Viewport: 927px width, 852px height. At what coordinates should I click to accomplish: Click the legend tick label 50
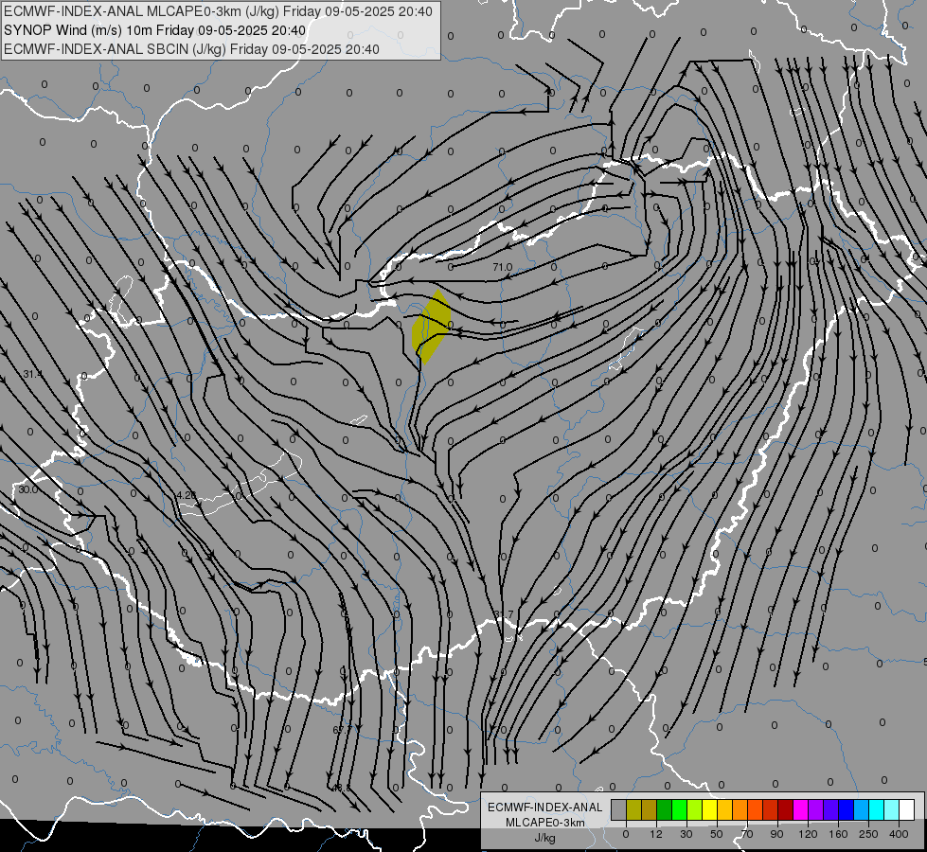tap(717, 834)
